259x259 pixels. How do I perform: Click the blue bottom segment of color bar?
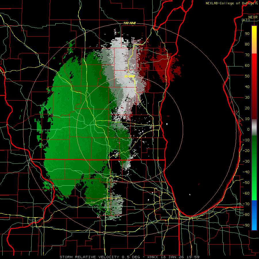(x=254, y=215)
